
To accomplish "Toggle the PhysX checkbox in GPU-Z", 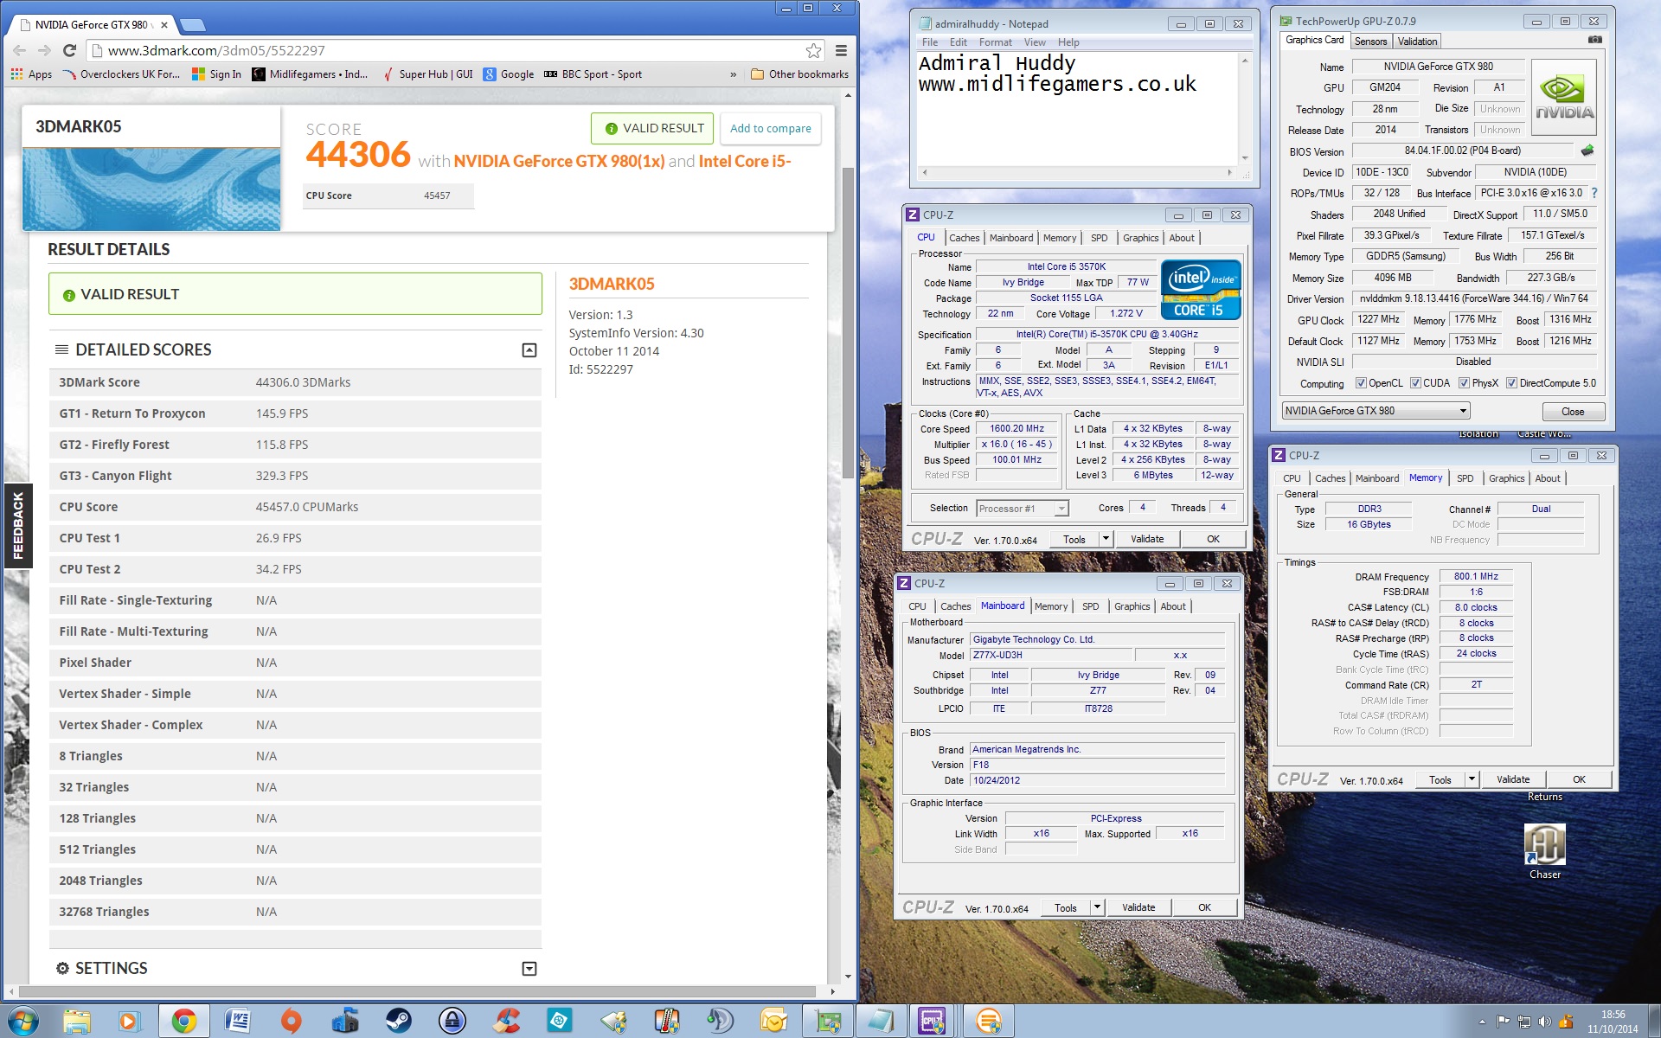I will [x=1464, y=383].
